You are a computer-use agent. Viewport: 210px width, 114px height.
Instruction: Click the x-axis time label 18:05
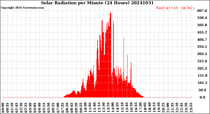(145, 108)
